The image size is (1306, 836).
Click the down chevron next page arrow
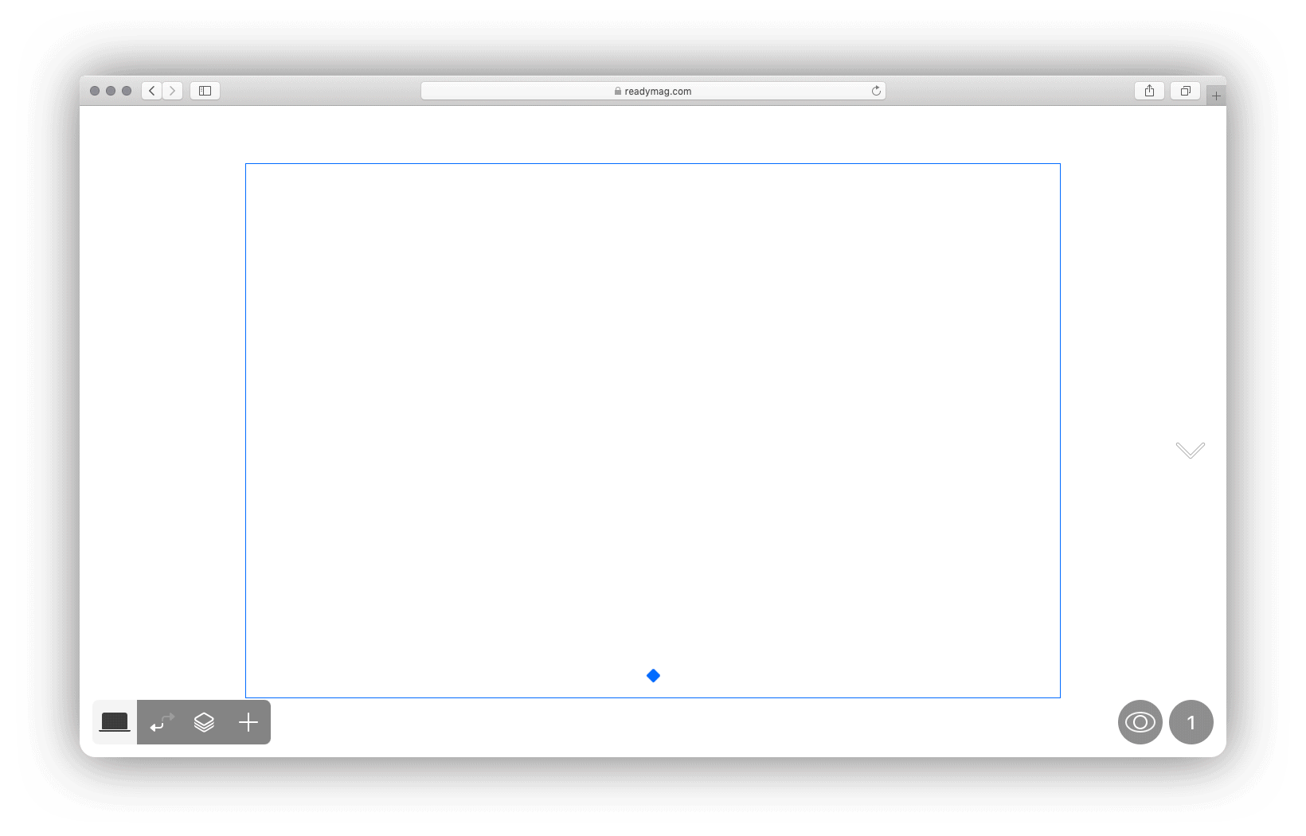click(x=1191, y=450)
